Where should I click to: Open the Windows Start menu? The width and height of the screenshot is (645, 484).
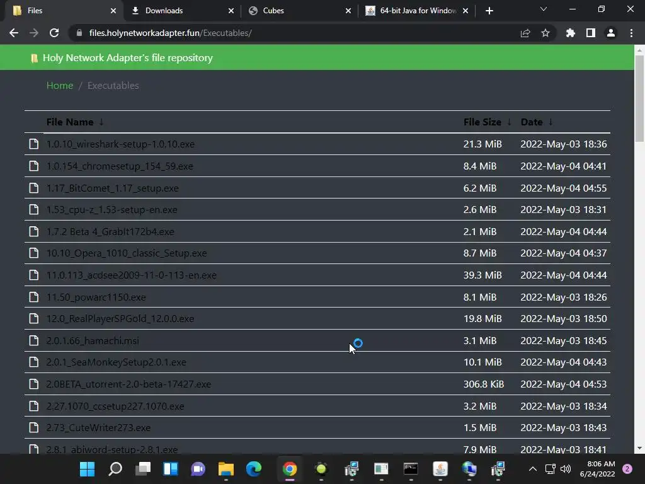coord(87,469)
